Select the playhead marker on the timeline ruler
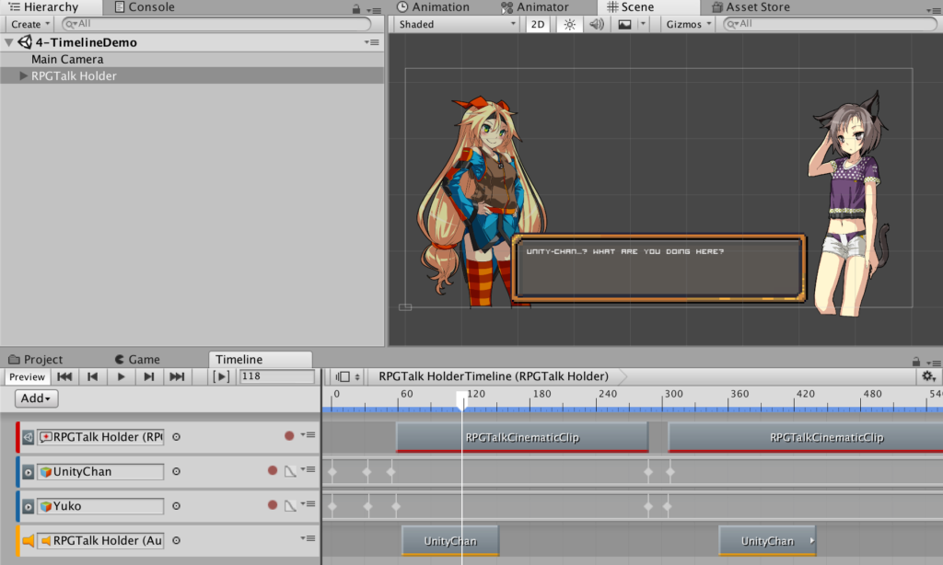Viewport: 943px width, 565px height. click(x=462, y=400)
